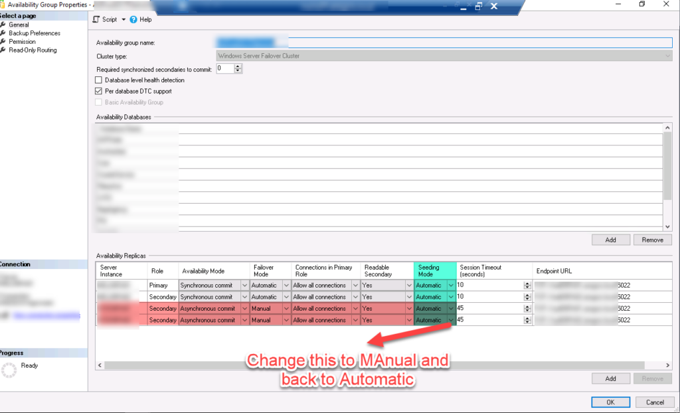Select the Primary role cell

(163, 286)
